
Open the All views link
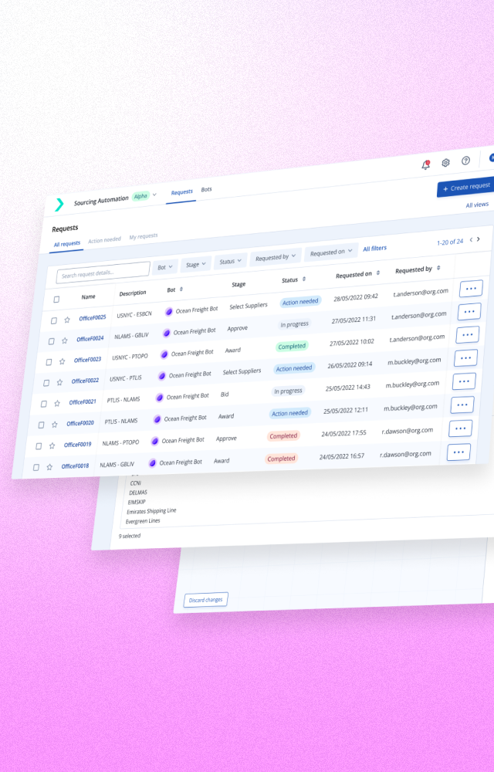pos(477,205)
